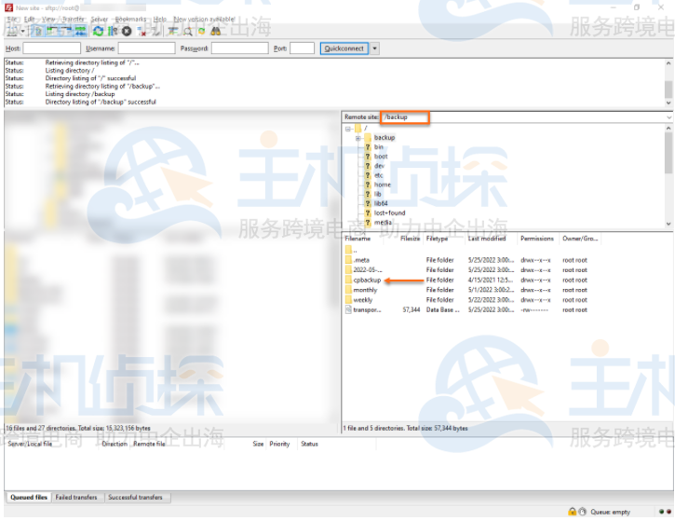Cancel current operation toolbar icon
The width and height of the screenshot is (675, 521).
(127, 31)
